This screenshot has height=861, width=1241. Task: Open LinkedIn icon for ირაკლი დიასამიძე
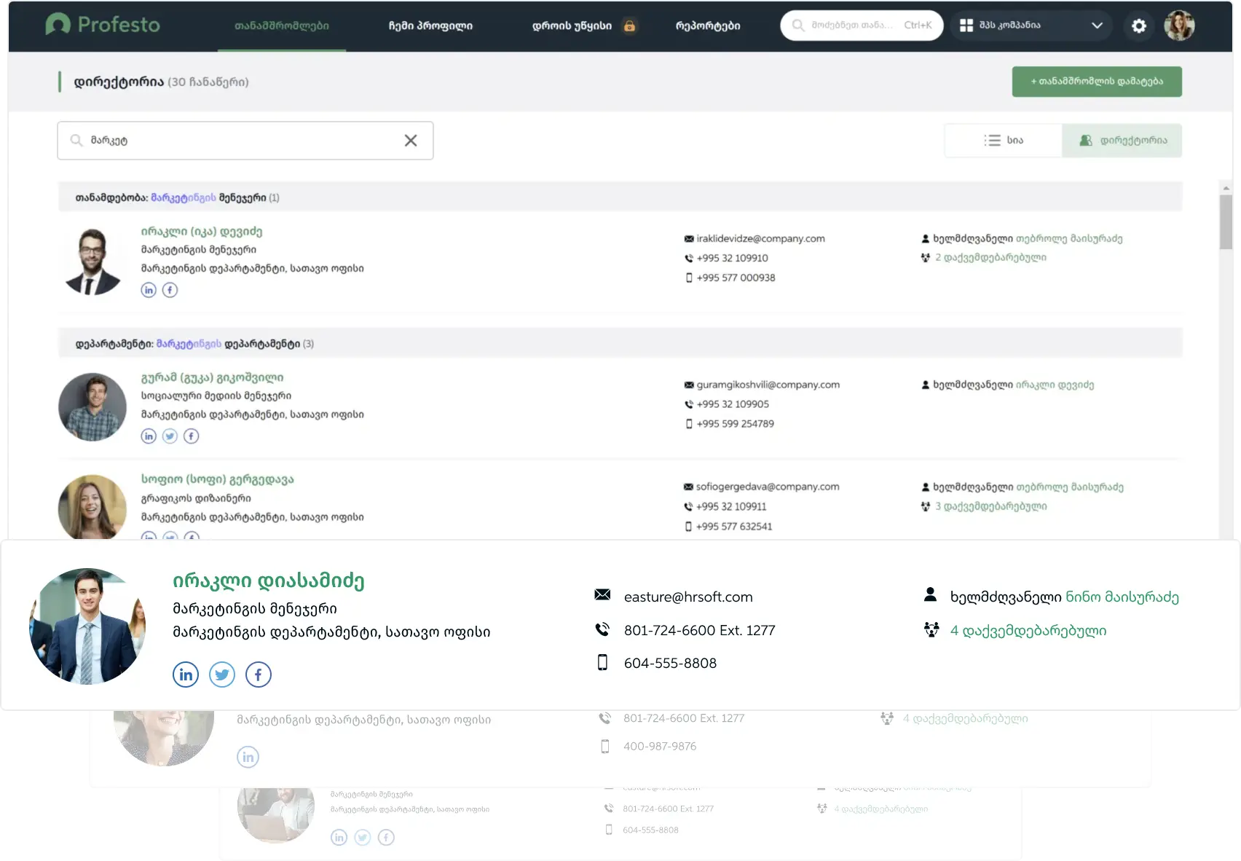tap(186, 675)
